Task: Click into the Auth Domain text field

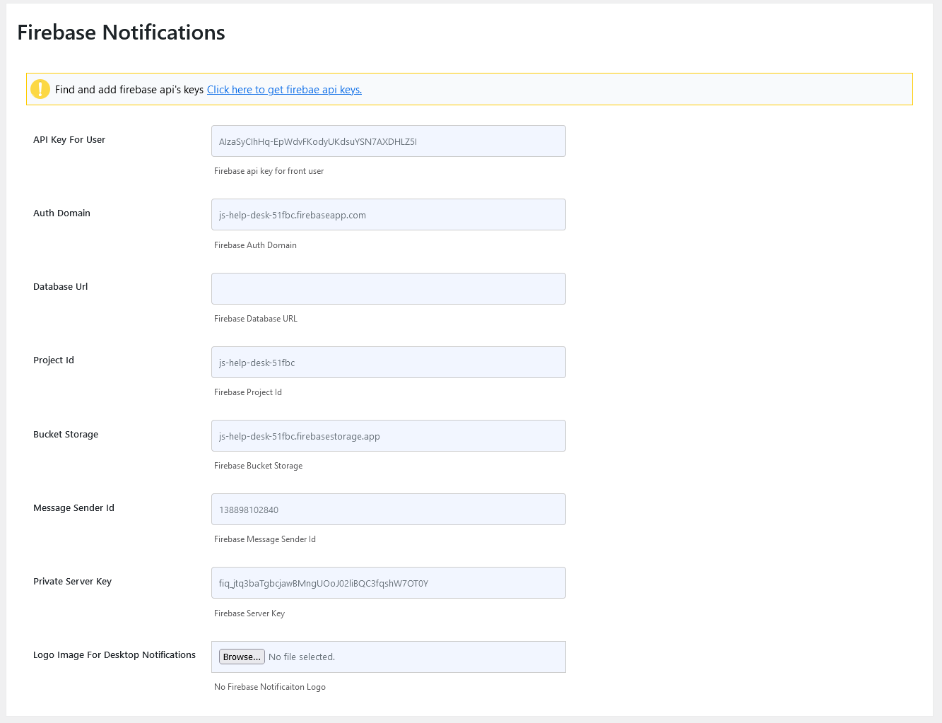Action: tap(388, 215)
